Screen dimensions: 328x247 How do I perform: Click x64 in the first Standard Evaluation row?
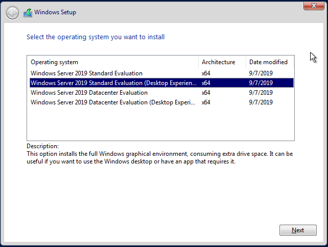click(x=206, y=73)
